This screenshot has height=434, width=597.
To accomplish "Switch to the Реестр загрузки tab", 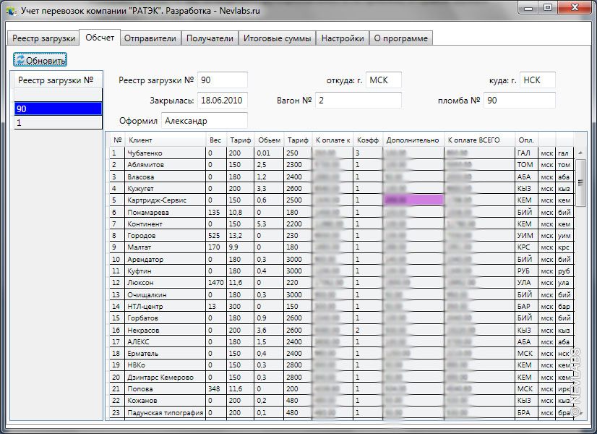I will [x=43, y=38].
